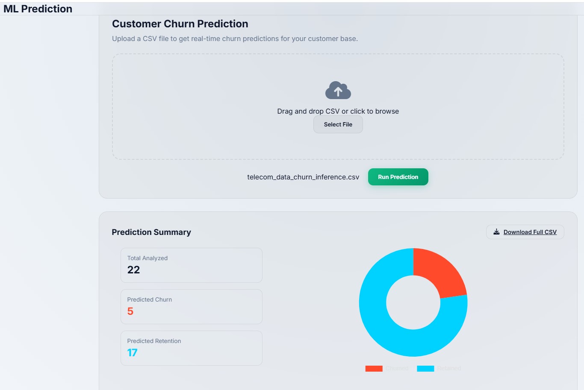
Task: Click the Prediction Summary heading
Action: [151, 232]
